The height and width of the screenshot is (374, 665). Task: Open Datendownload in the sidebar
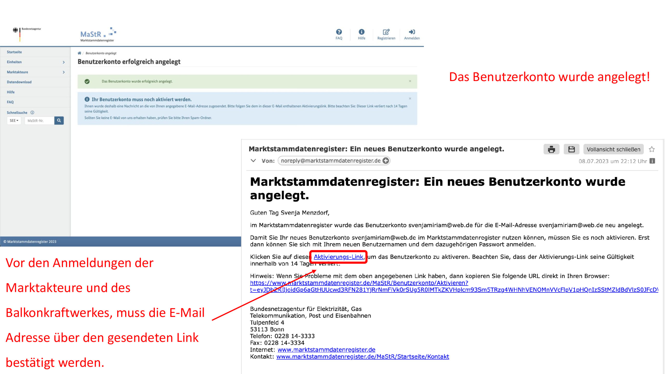(19, 82)
